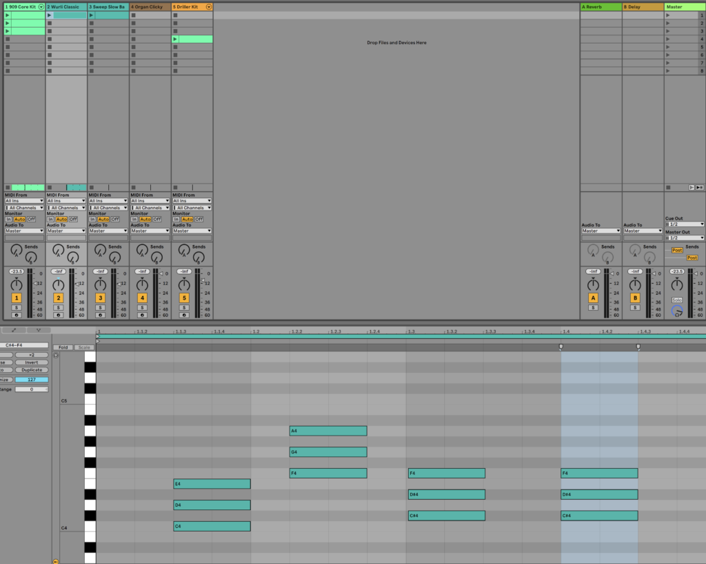
Task: Stop clips on the 909 Core Kit track
Action: point(7,188)
